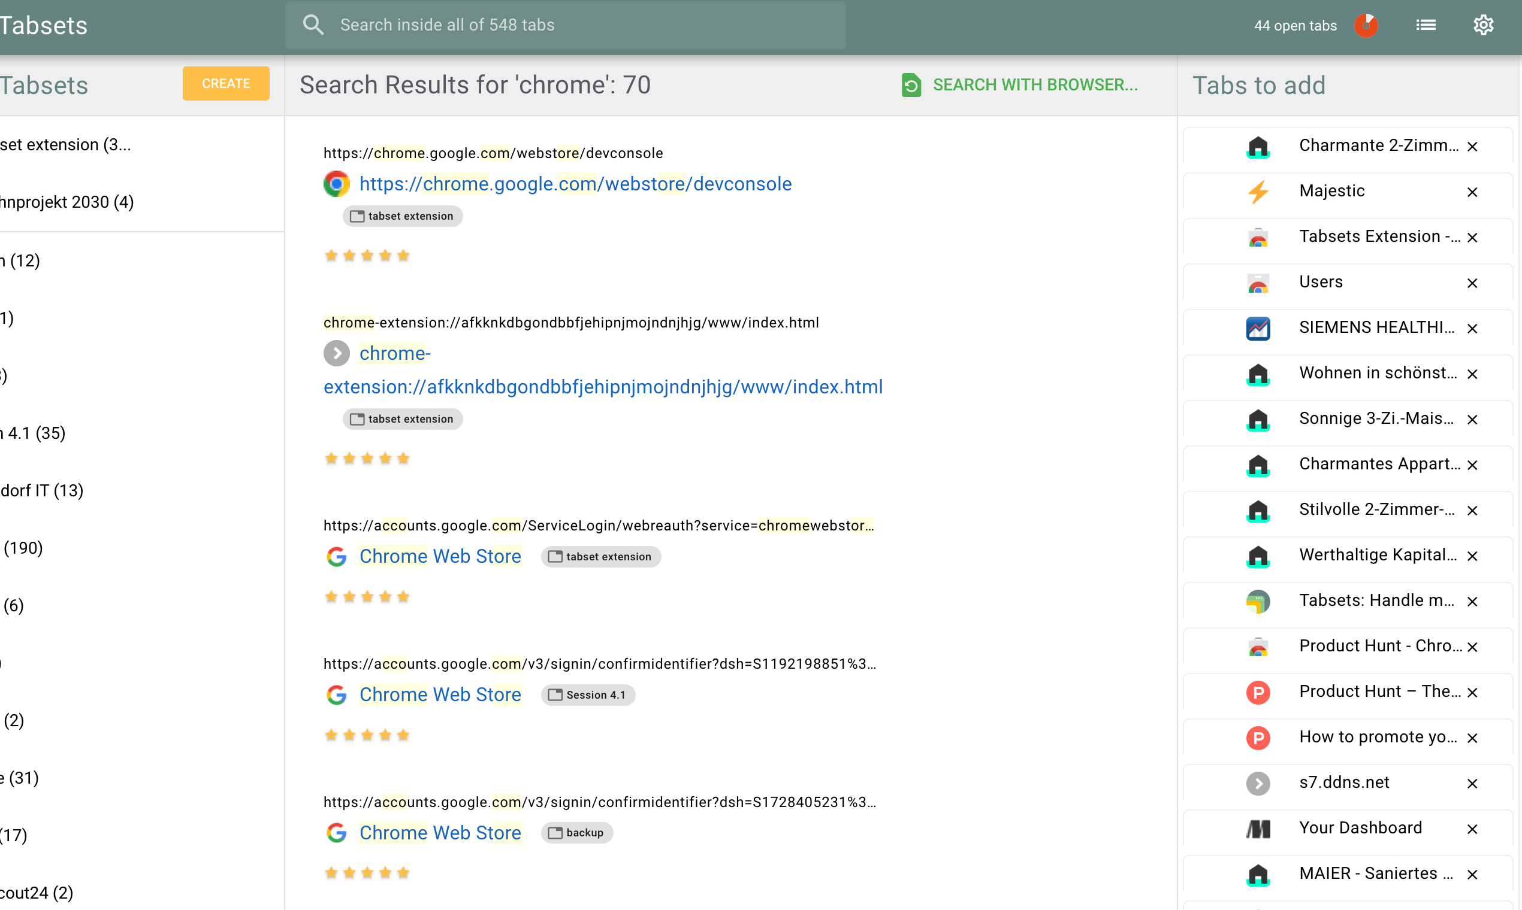Click the red open tabs pie indicator
Screen dimensions: 1522x910
point(1366,25)
